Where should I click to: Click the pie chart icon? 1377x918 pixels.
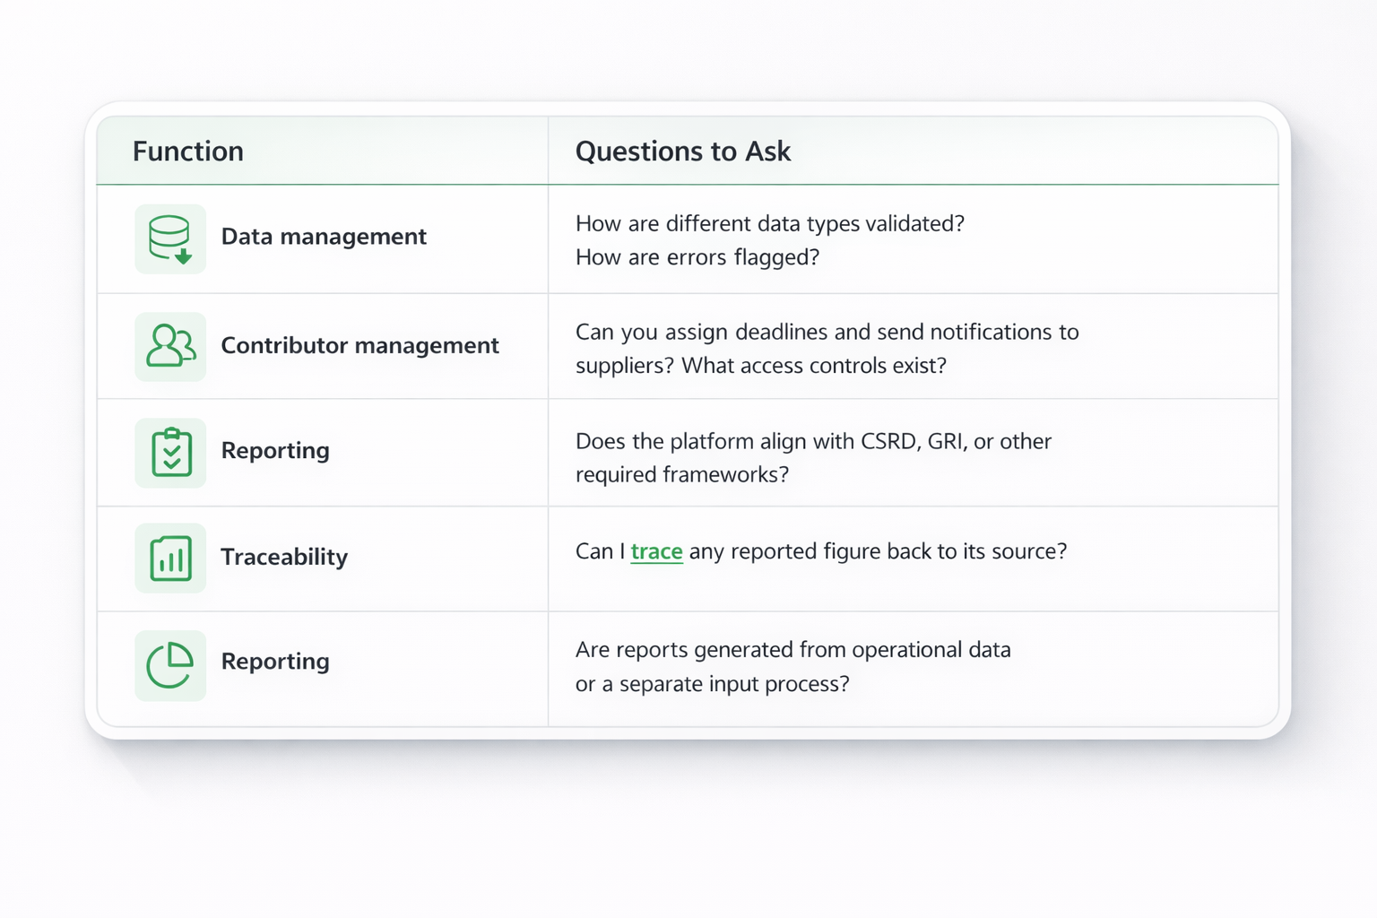(x=170, y=665)
